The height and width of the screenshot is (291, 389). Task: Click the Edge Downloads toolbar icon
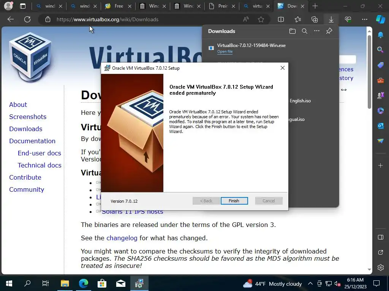point(331,19)
